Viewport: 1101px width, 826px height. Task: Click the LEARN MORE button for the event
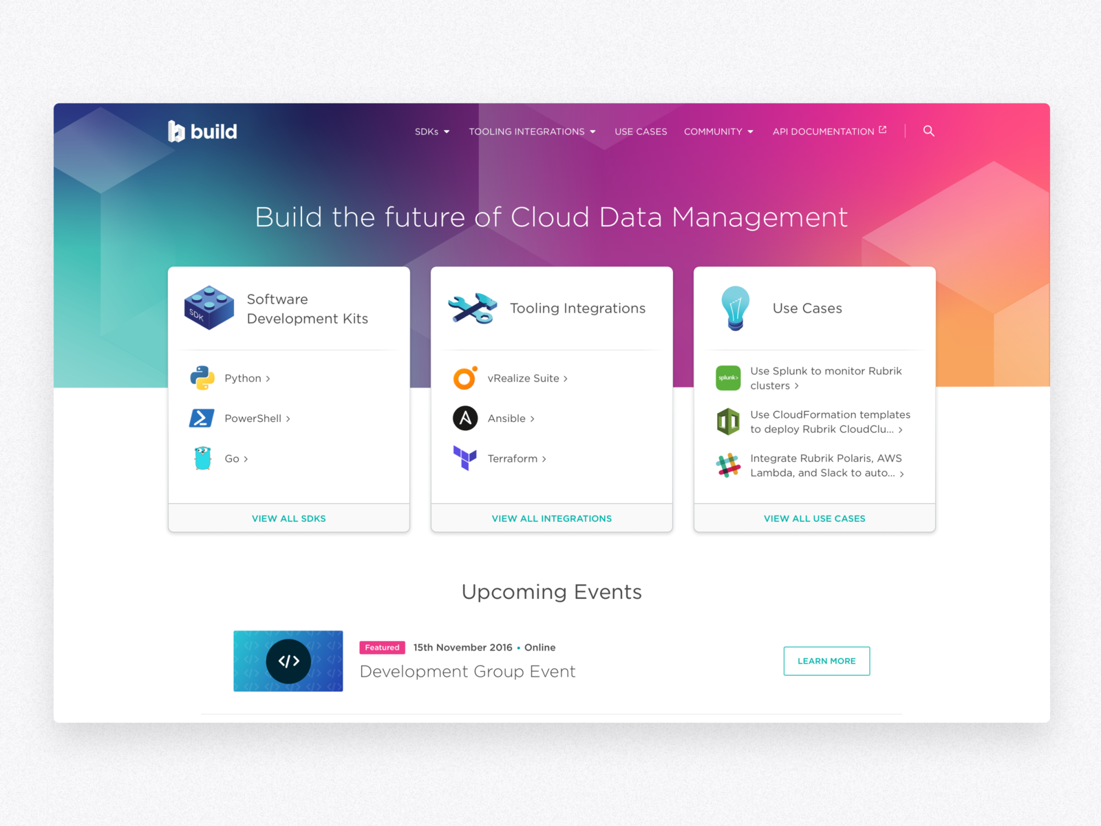point(826,661)
